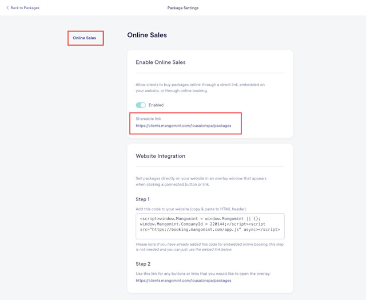Click the Enabled label beside the toggle

click(x=156, y=105)
